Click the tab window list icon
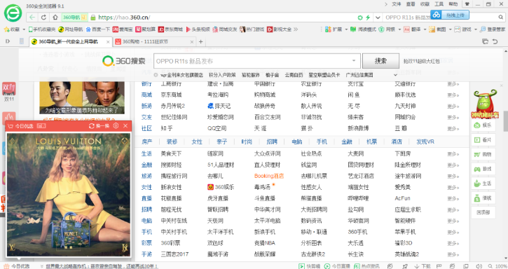508x269 pixels. coord(485,41)
